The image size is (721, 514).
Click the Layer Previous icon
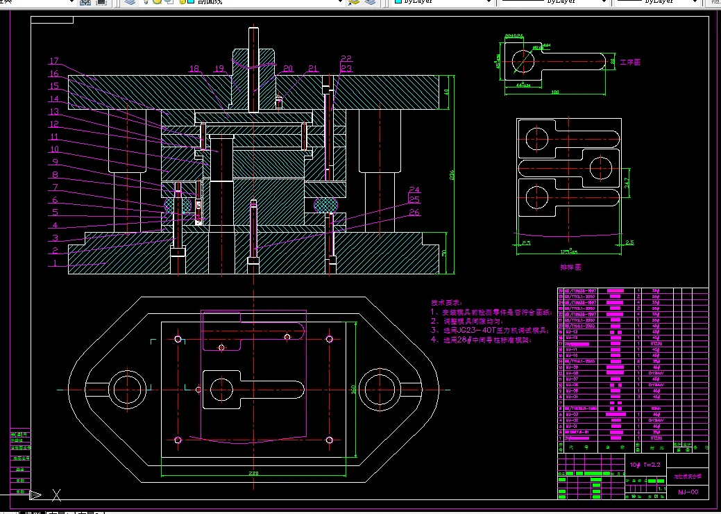(x=370, y=2)
